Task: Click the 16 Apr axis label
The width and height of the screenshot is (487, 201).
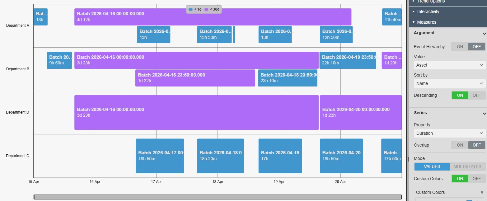Action: (x=95, y=182)
